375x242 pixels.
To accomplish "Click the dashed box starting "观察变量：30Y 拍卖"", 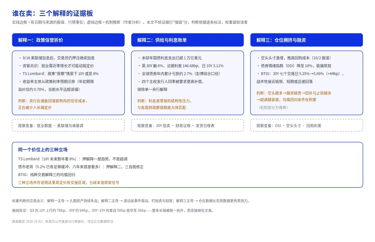I will [x=187, y=125].
